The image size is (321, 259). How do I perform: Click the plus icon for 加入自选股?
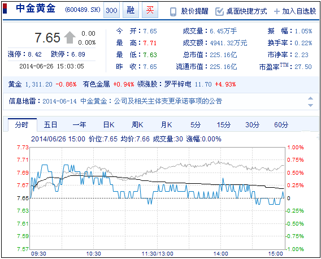(277, 11)
